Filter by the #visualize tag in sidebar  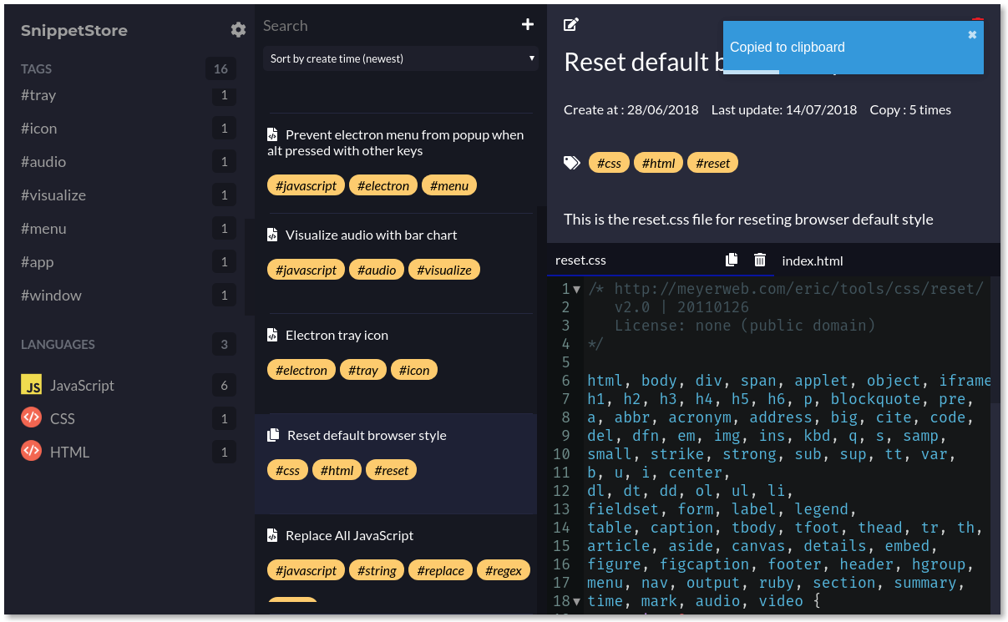[53, 195]
